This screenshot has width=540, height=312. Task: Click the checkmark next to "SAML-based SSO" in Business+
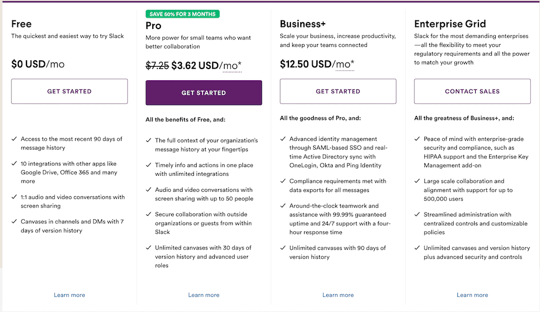282,138
